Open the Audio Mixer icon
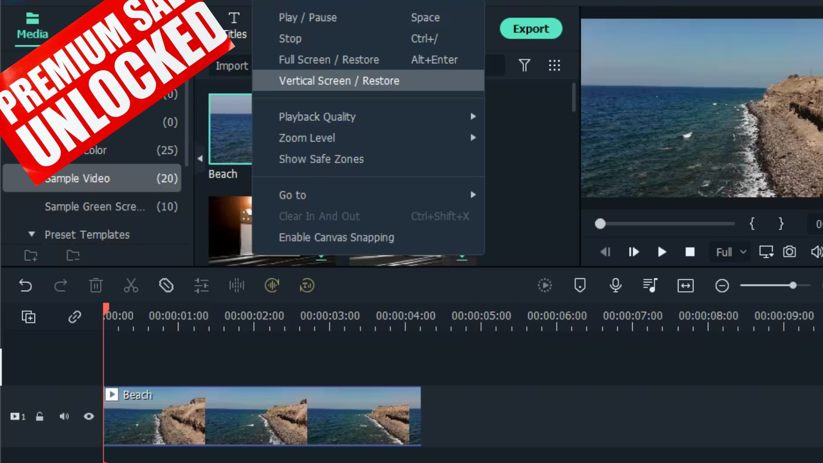This screenshot has width=823, height=463. click(650, 284)
